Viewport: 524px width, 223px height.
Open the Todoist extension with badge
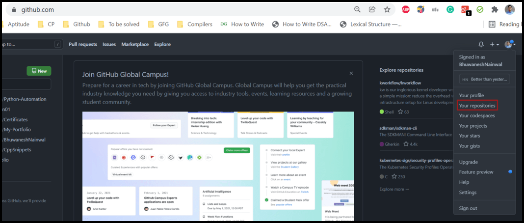[x=466, y=10]
